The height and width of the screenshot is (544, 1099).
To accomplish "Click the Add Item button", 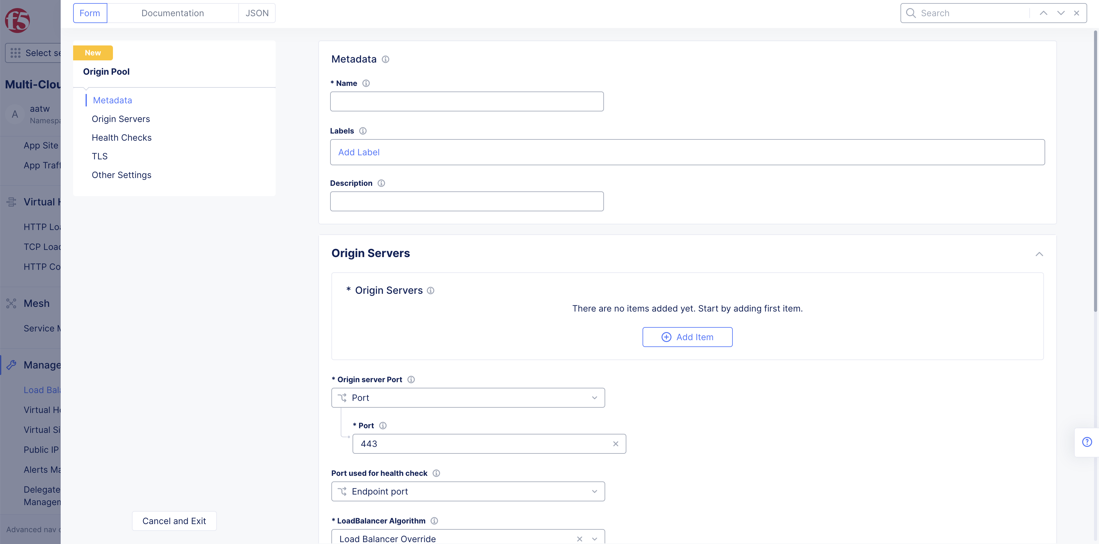I will pos(687,337).
